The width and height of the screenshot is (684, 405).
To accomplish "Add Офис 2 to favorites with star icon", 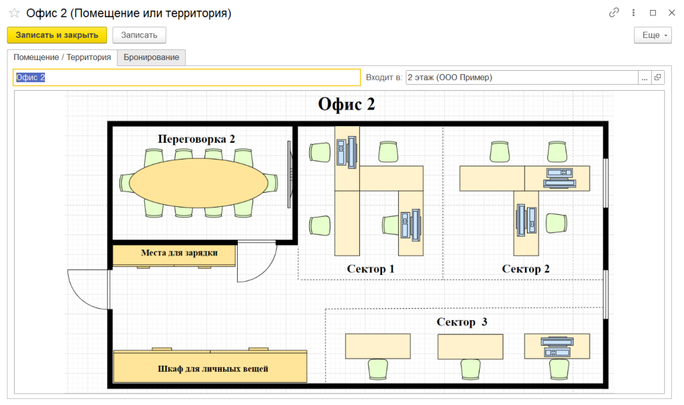I will [14, 13].
